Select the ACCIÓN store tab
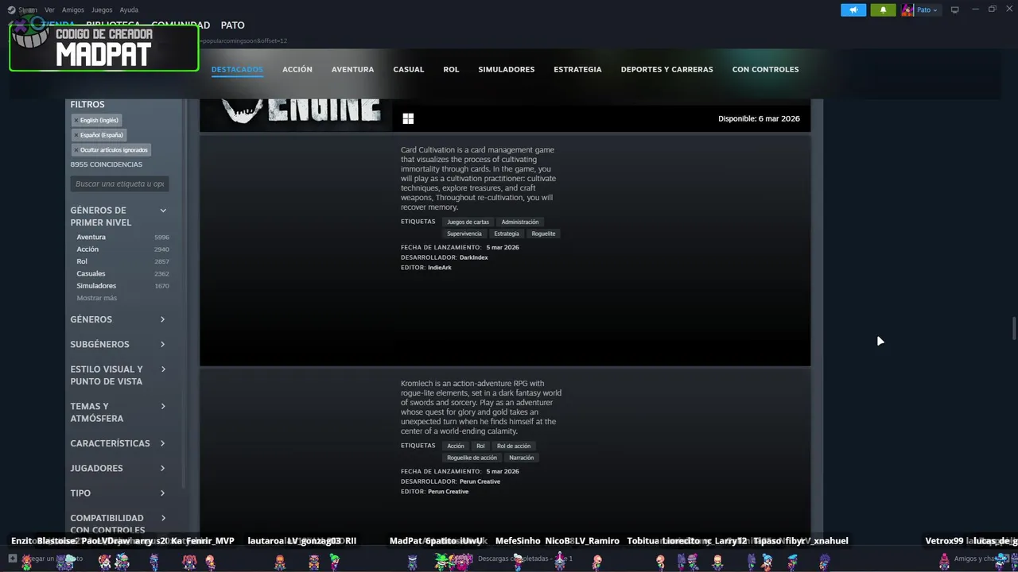 pyautogui.click(x=297, y=69)
